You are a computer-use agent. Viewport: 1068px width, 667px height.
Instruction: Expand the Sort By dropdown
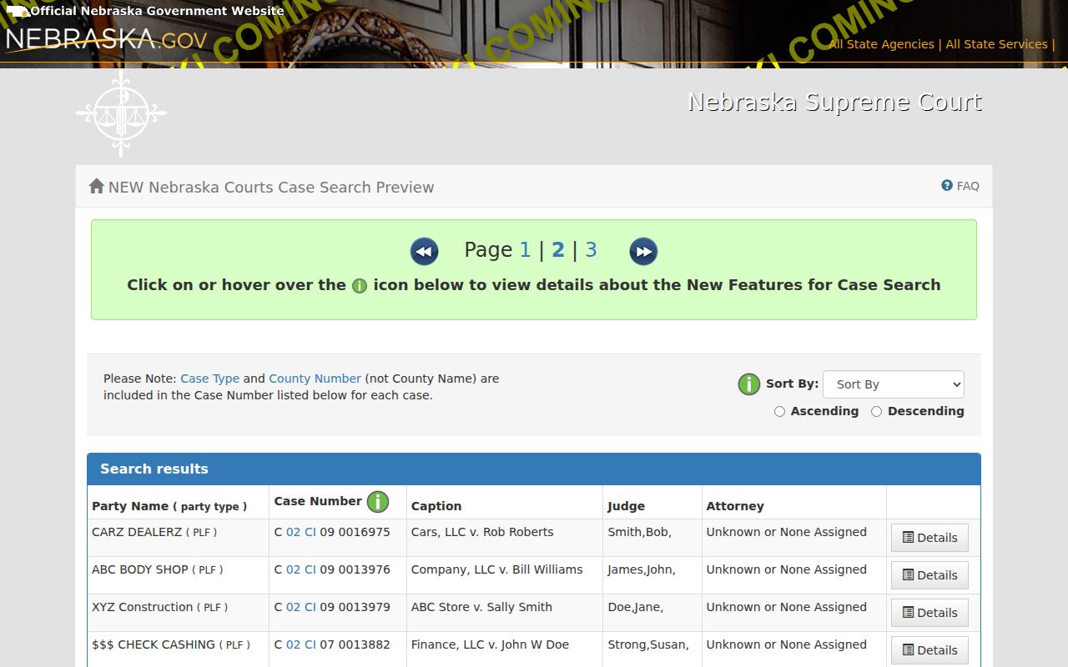[894, 384]
